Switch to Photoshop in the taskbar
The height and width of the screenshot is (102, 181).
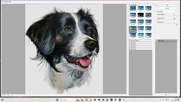click(120, 100)
